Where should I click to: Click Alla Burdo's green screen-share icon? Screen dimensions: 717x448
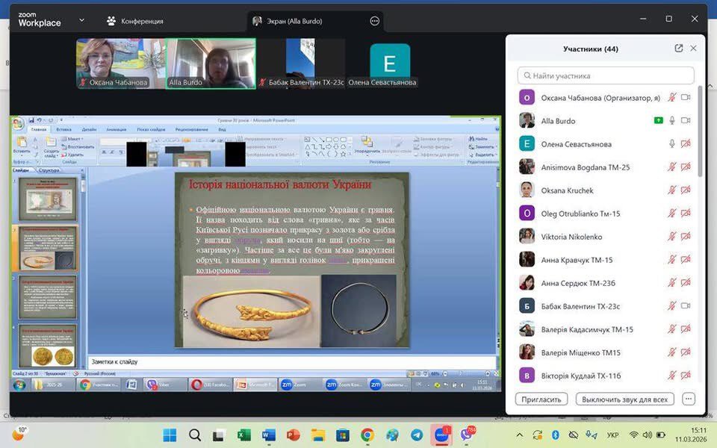658,120
